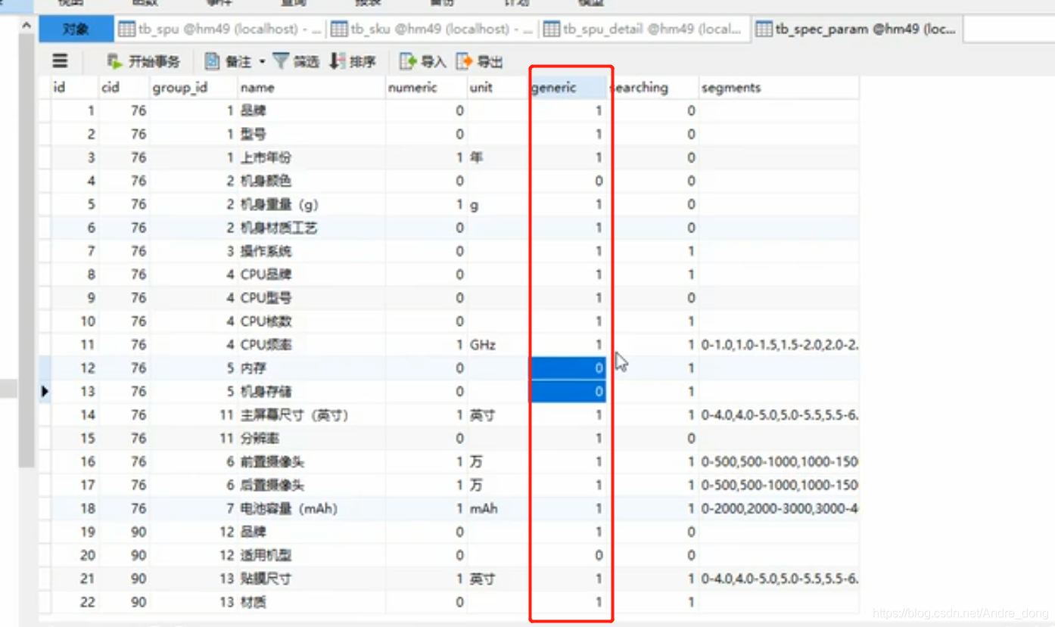This screenshot has width=1055, height=627.
Task: Click the 导入 import button
Action: pyautogui.click(x=423, y=61)
